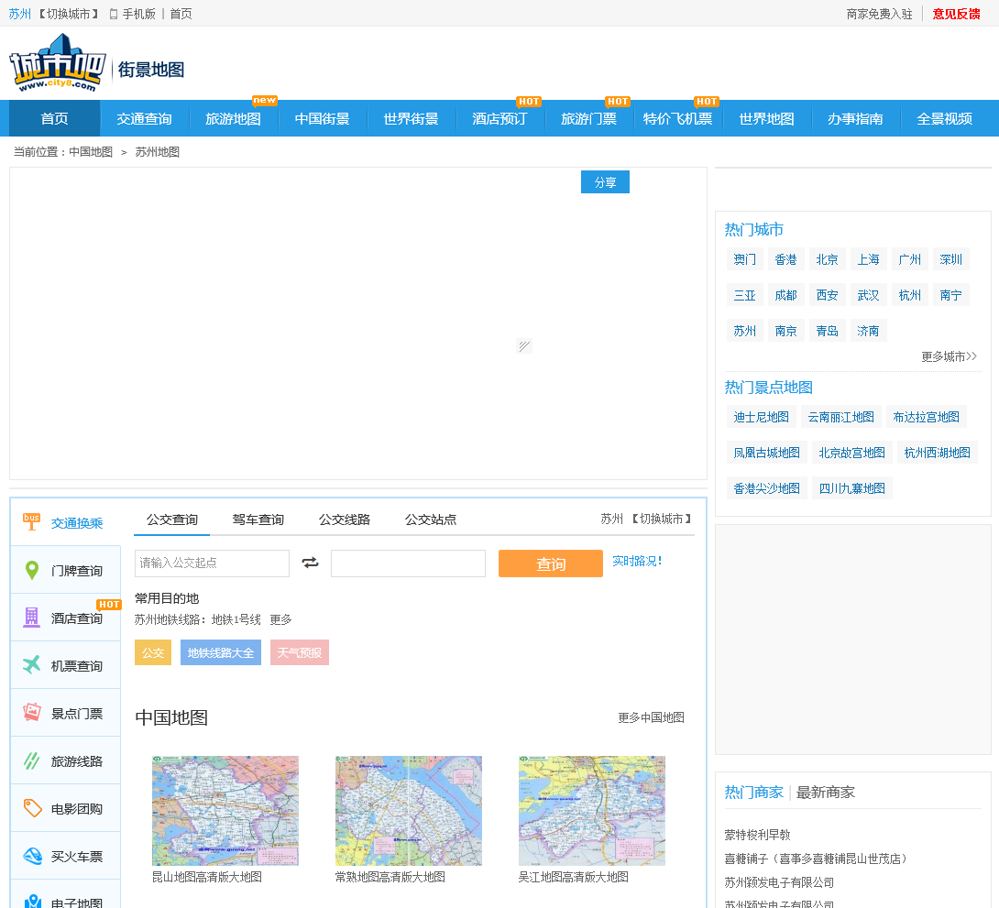The height and width of the screenshot is (908, 999).
Task: Click the green route icon for 旅游线路
Action: click(32, 760)
